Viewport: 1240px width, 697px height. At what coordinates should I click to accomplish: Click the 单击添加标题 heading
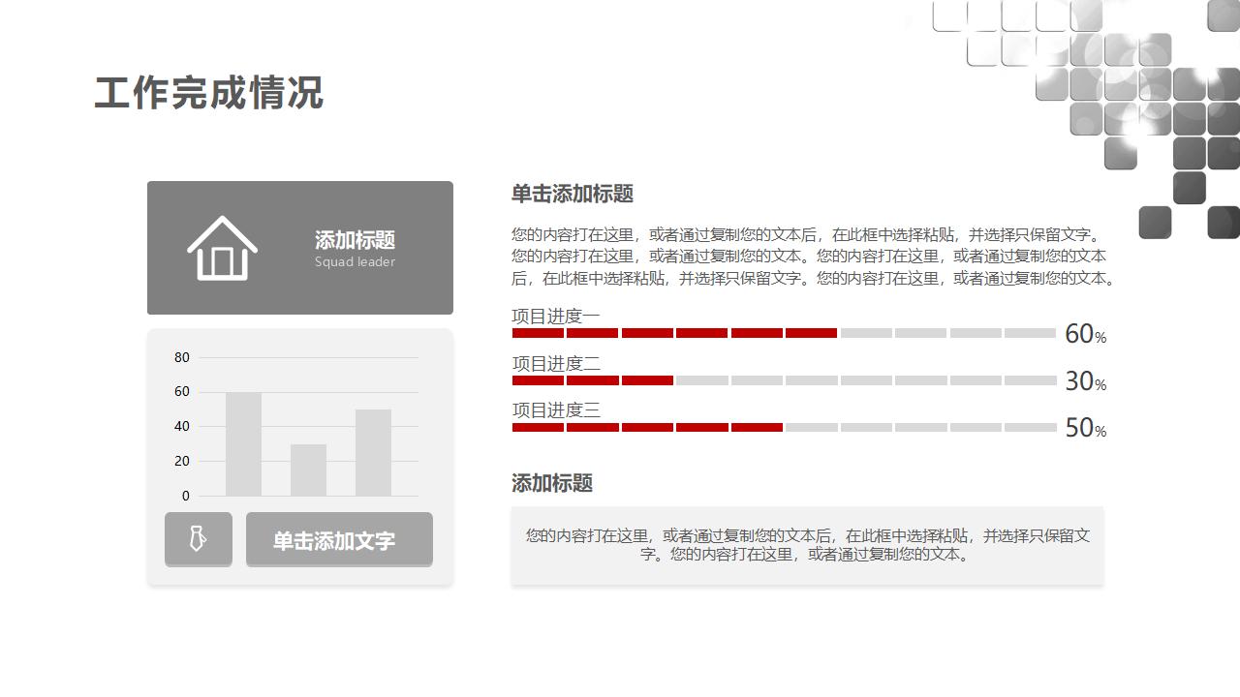coord(572,194)
